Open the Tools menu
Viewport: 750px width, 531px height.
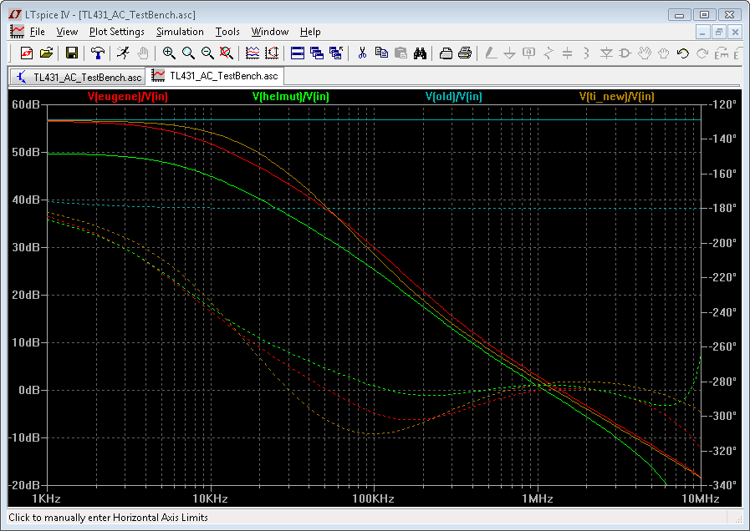[227, 32]
